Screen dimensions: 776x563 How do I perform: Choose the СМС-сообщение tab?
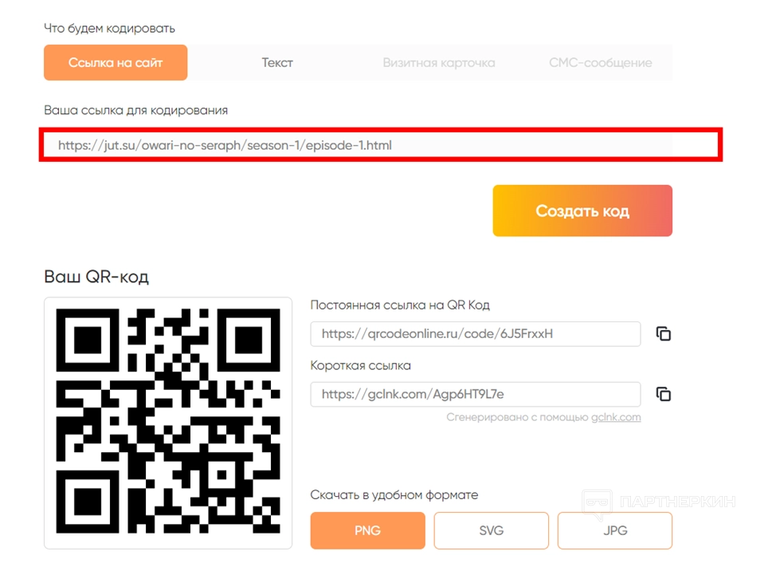(600, 62)
